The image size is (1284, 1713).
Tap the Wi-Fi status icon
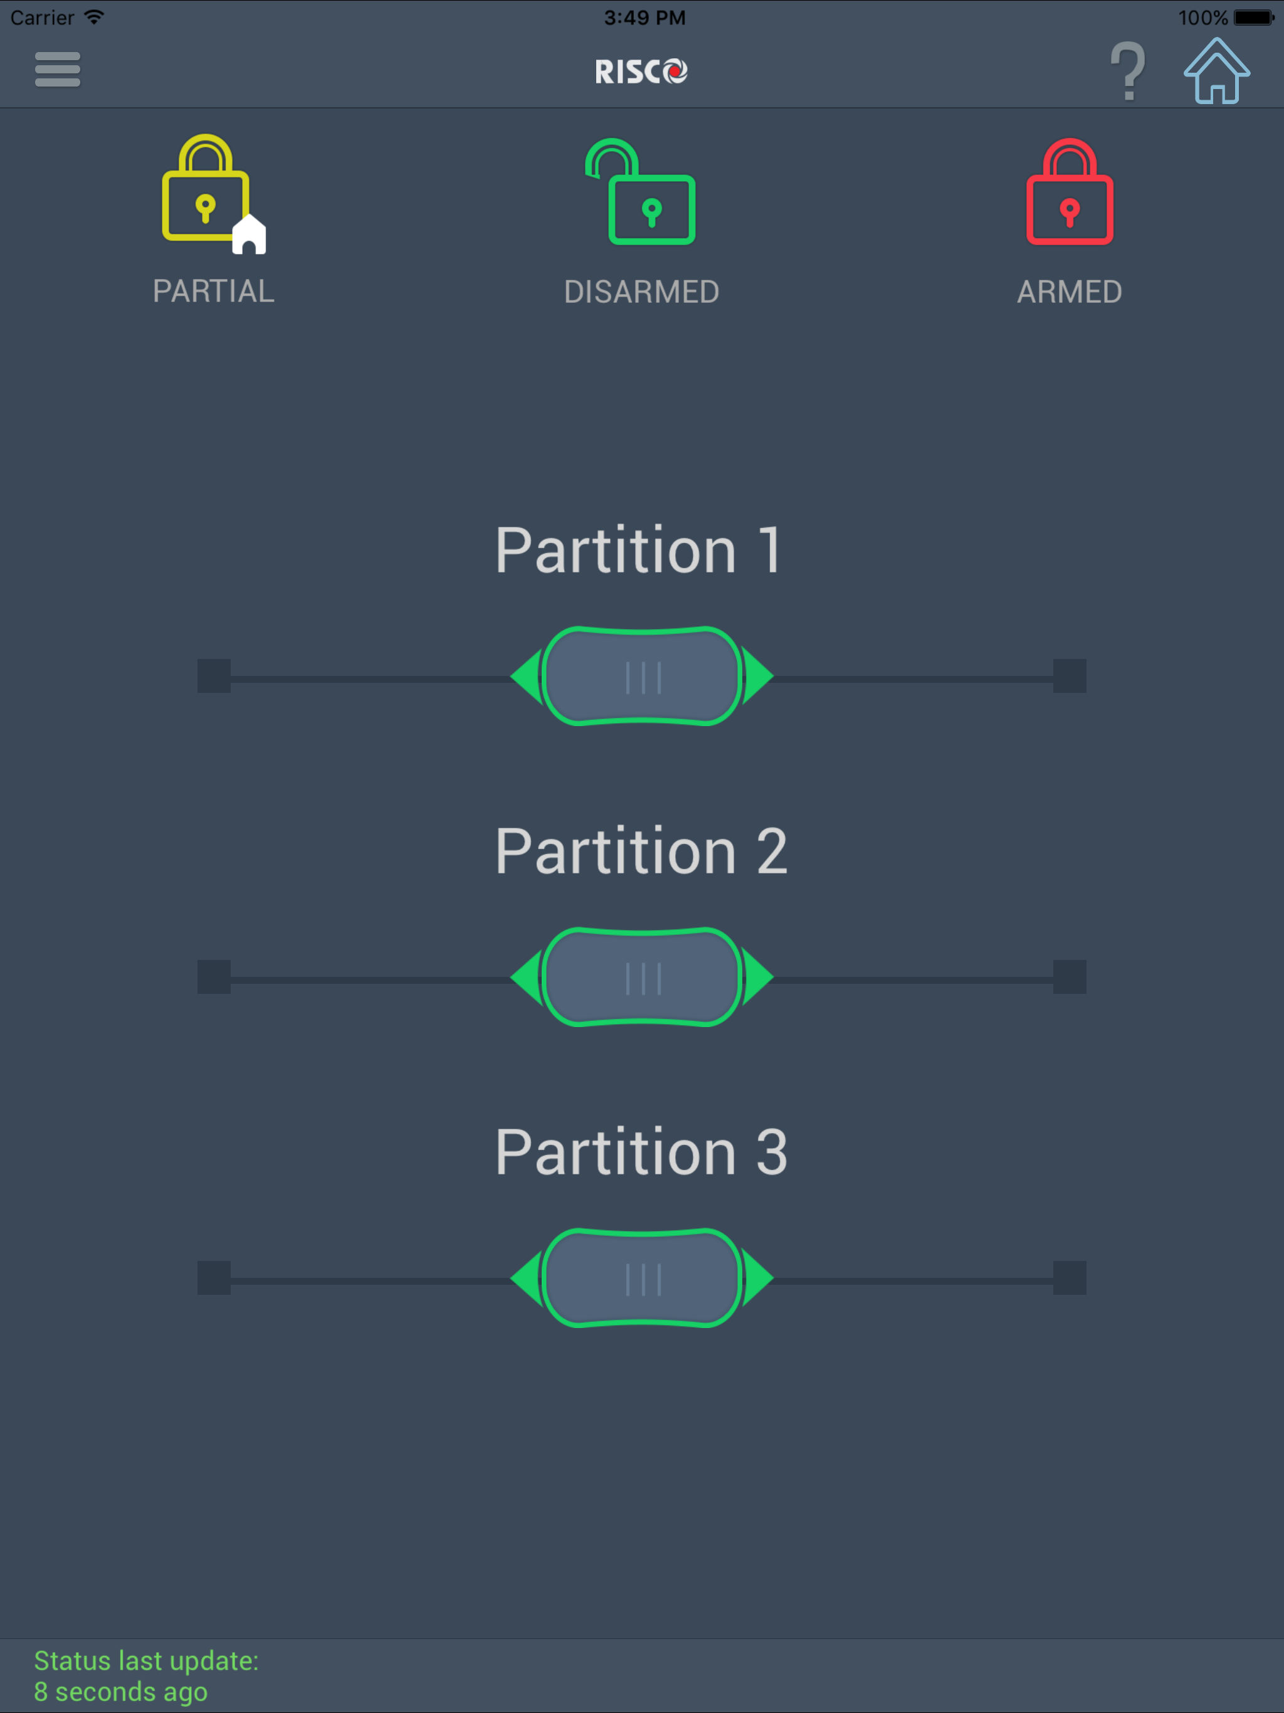pyautogui.click(x=93, y=17)
